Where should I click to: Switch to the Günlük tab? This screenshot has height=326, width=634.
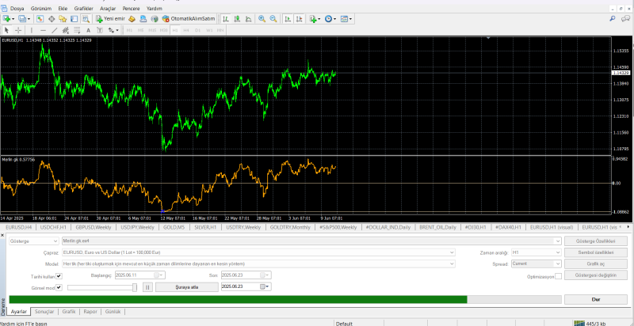pyautogui.click(x=113, y=312)
